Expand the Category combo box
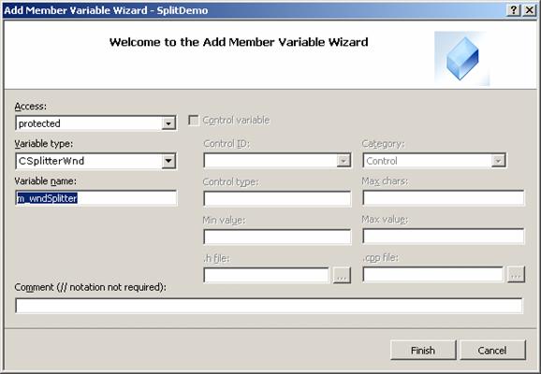Image resolution: width=541 pixels, height=374 pixels. click(498, 161)
